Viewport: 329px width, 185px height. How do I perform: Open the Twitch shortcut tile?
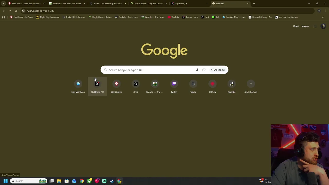coord(174,87)
